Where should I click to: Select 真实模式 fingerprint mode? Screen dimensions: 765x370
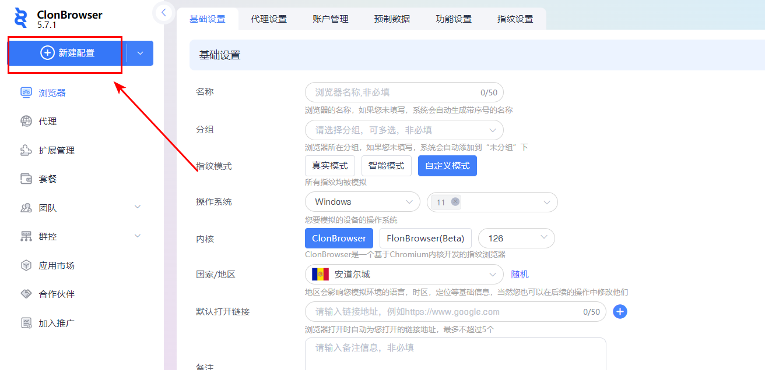coord(331,166)
